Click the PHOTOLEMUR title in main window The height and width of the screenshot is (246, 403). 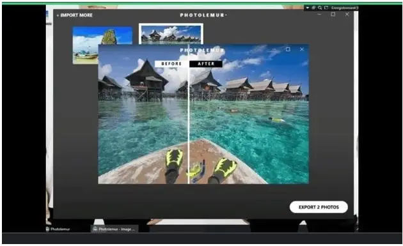pos(203,15)
